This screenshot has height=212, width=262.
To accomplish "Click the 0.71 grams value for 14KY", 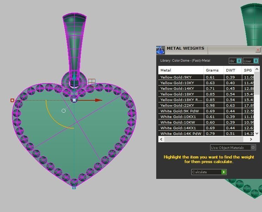I will tap(210, 88).
